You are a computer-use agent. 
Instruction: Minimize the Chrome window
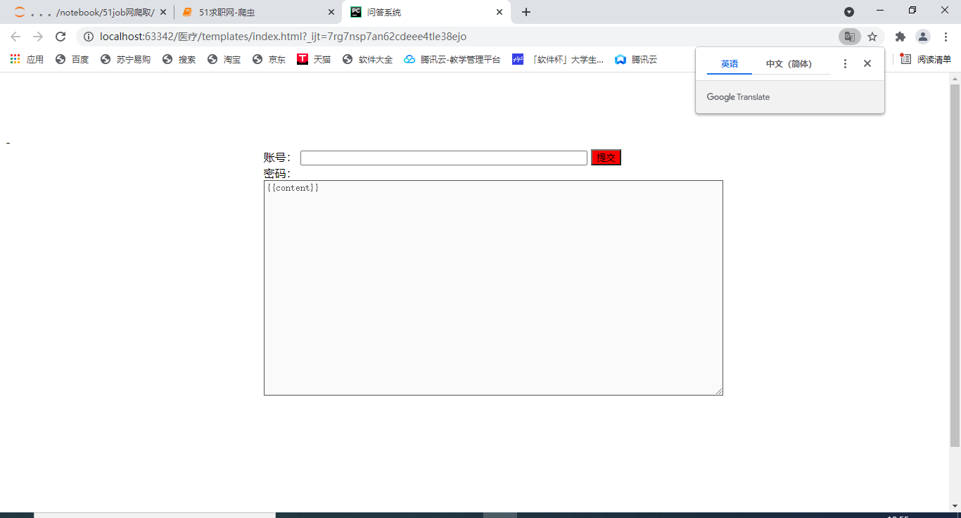pyautogui.click(x=880, y=10)
